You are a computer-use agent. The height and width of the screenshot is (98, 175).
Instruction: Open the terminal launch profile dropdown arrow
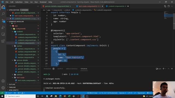(165, 69)
